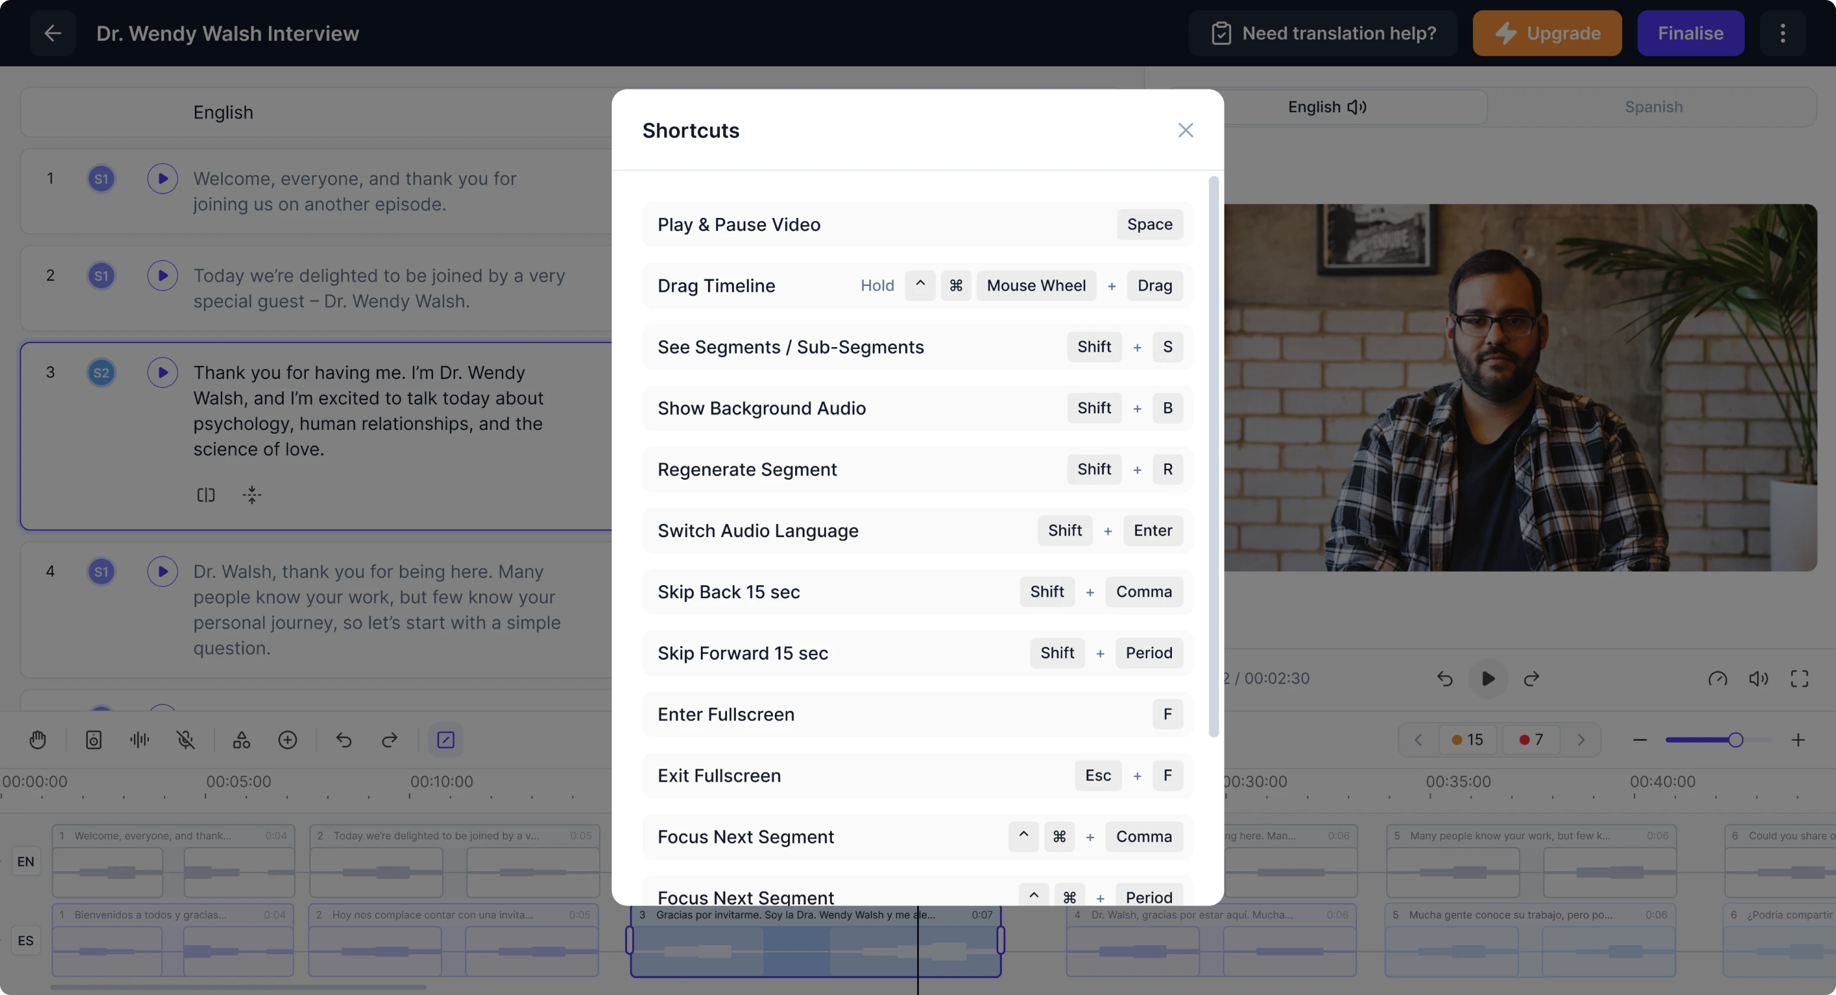This screenshot has width=1836, height=995.
Task: Open Need translation help dialog
Action: coord(1323,33)
